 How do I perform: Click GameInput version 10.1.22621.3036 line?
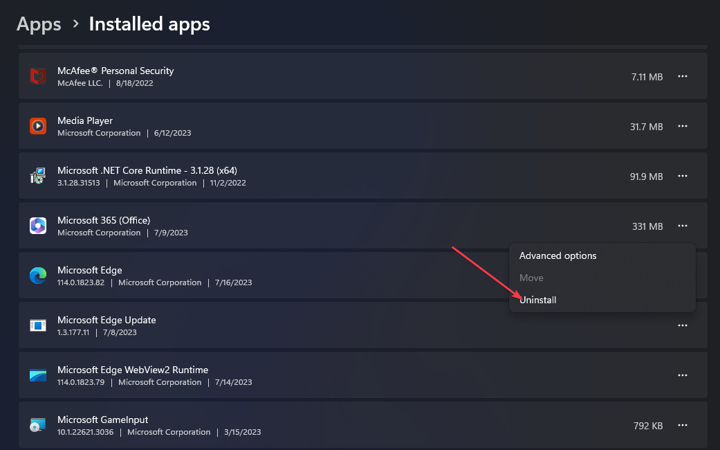[x=159, y=432]
